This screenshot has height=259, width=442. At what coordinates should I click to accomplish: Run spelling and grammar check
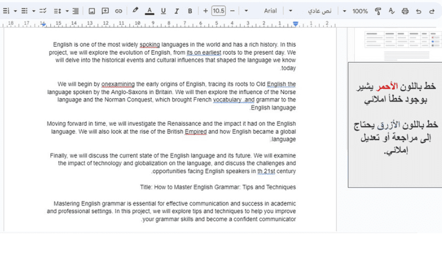[x=392, y=11]
